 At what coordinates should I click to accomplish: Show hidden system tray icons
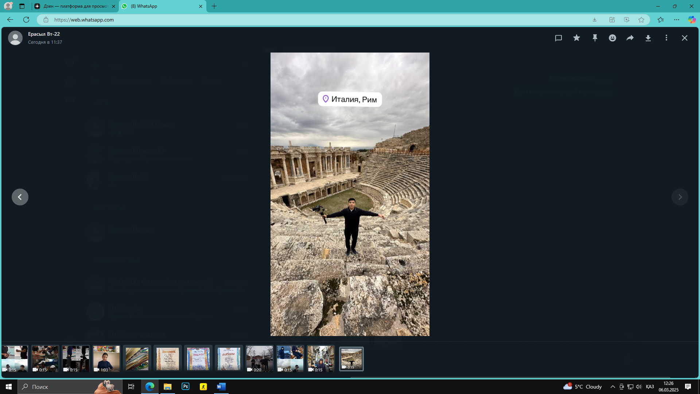(x=612, y=387)
